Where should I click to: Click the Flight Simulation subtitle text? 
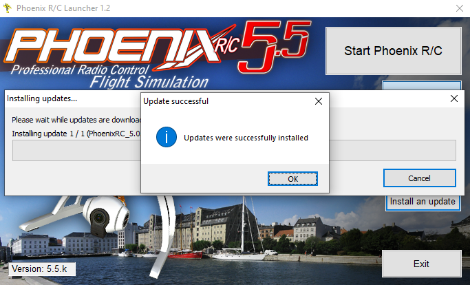[158, 83]
